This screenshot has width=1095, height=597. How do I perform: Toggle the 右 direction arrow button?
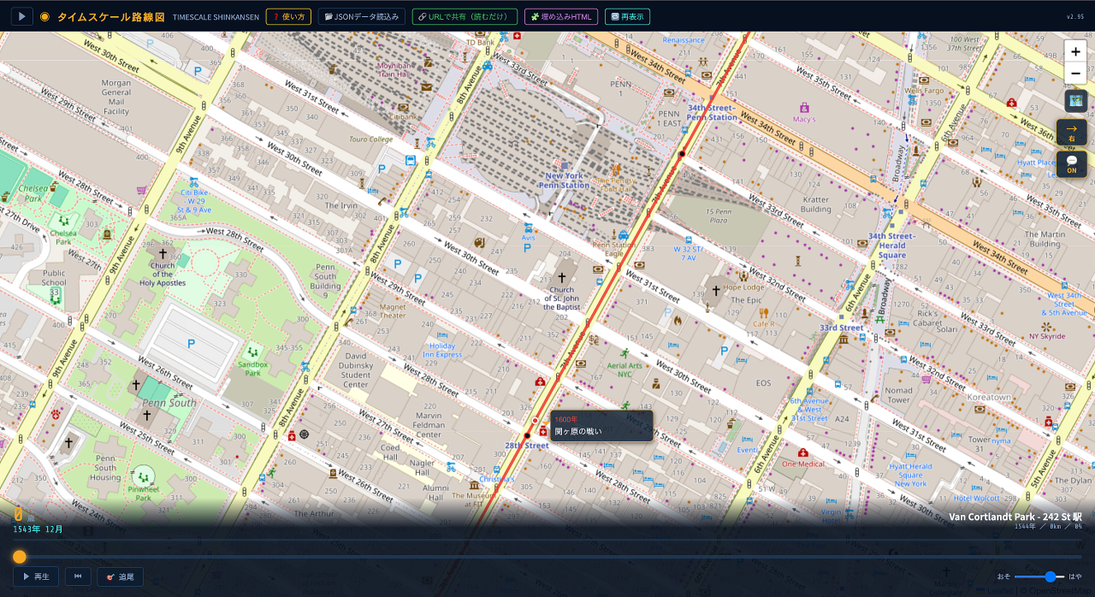point(1071,132)
